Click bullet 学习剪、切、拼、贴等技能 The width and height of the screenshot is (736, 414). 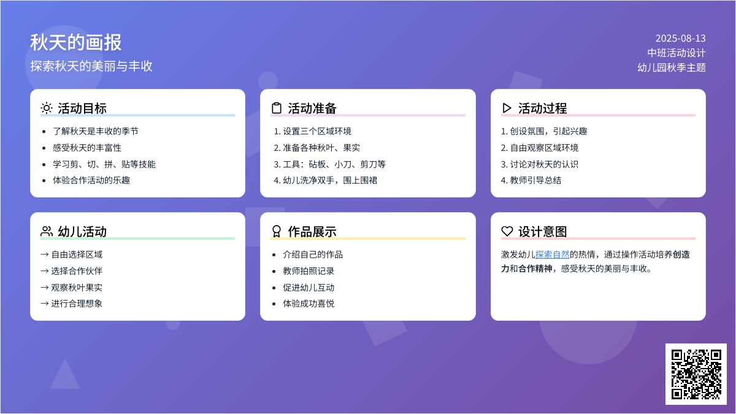[x=104, y=164]
